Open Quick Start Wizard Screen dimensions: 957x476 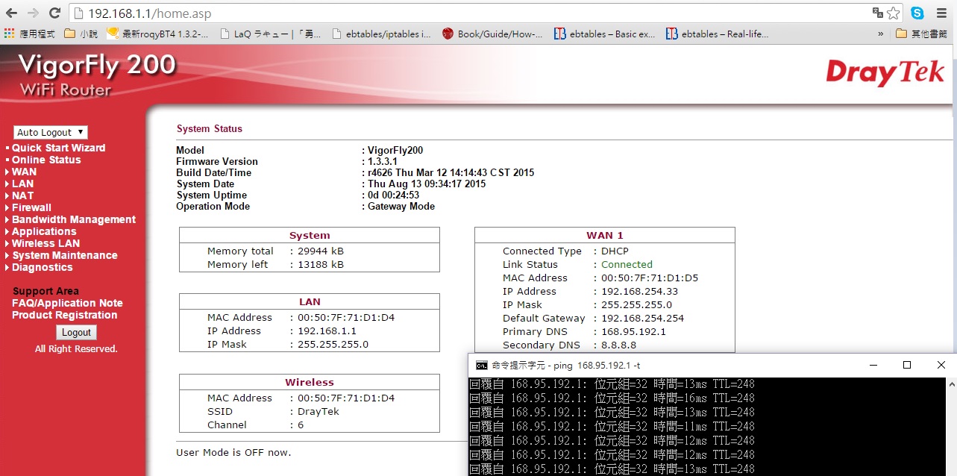click(58, 148)
